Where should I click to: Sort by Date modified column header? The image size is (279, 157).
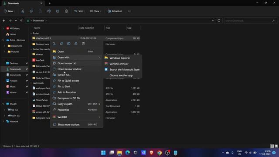86,28
